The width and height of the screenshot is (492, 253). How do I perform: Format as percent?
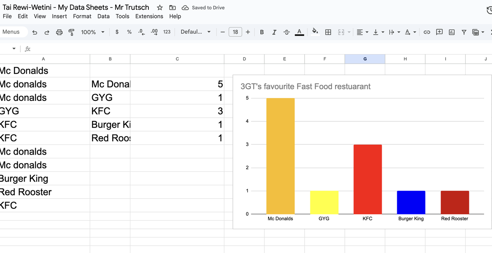pyautogui.click(x=129, y=32)
